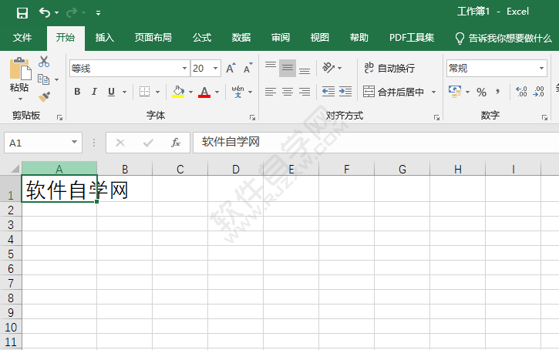559x350 pixels.
Task: Expand the 粘贴 options arrow
Action: click(x=20, y=99)
